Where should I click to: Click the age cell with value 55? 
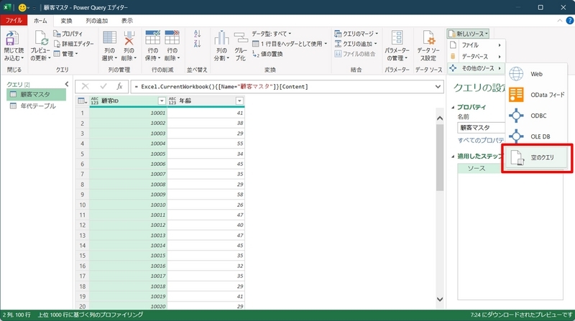click(206, 144)
